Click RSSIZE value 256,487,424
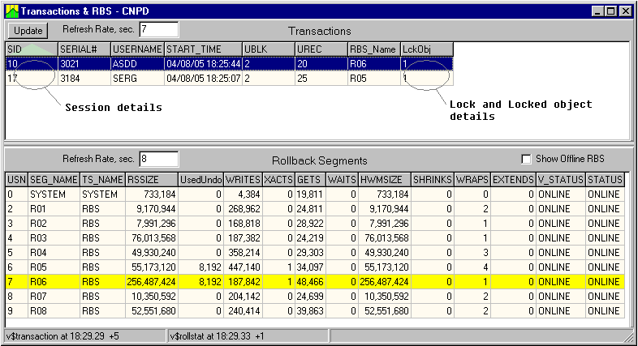This screenshot has width=638, height=346. coord(151,282)
